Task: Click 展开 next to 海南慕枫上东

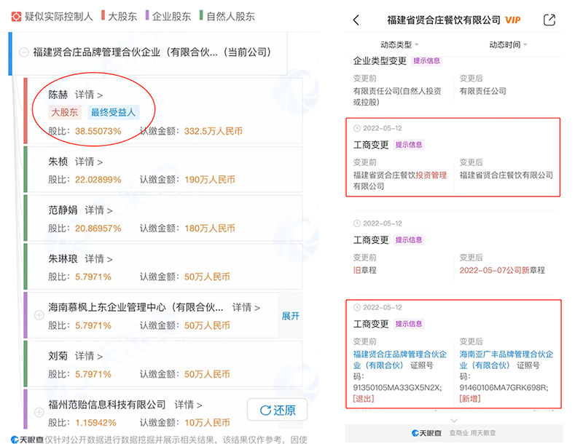Action: point(290,316)
